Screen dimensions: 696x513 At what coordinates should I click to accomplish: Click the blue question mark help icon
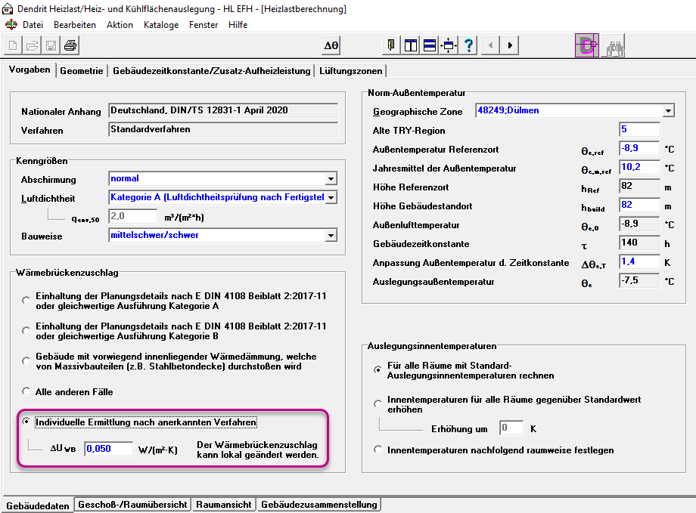coord(468,45)
